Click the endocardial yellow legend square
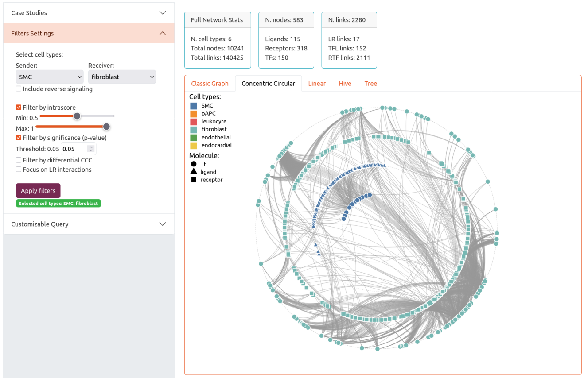 tap(194, 146)
